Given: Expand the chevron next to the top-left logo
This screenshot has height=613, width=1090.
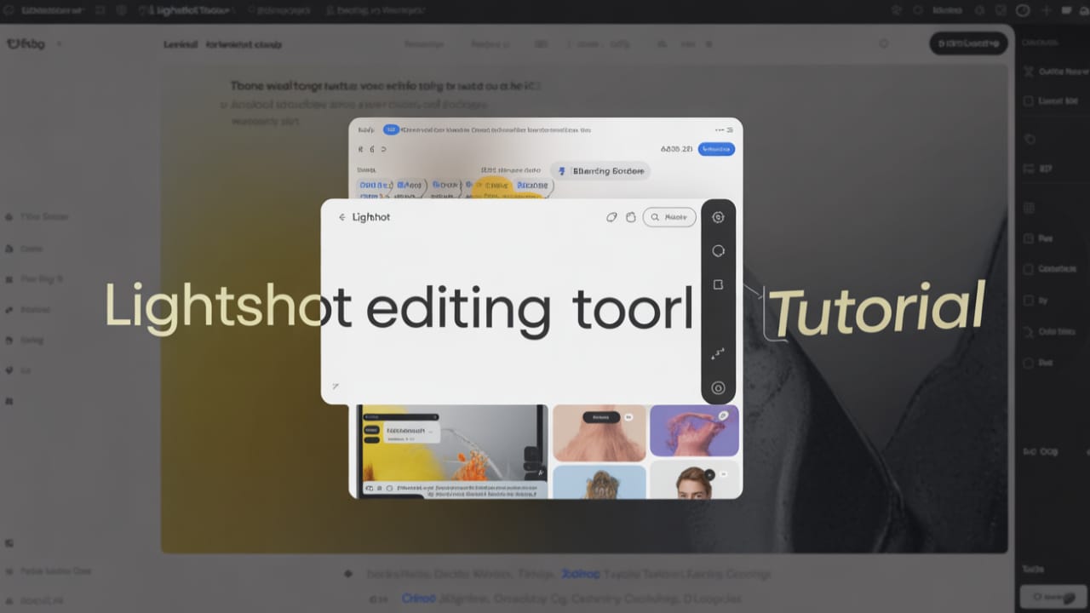Looking at the screenshot, I should 59,43.
